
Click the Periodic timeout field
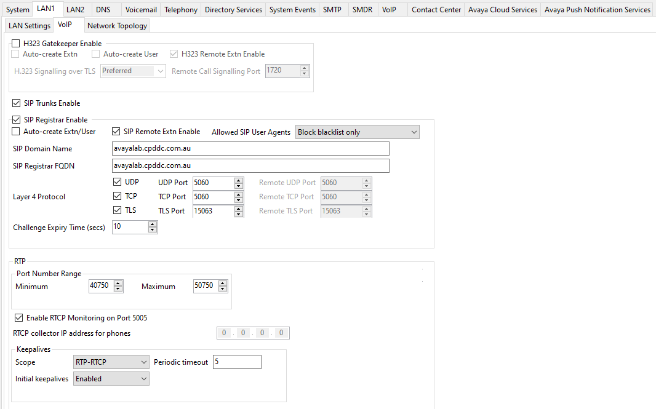(x=237, y=362)
